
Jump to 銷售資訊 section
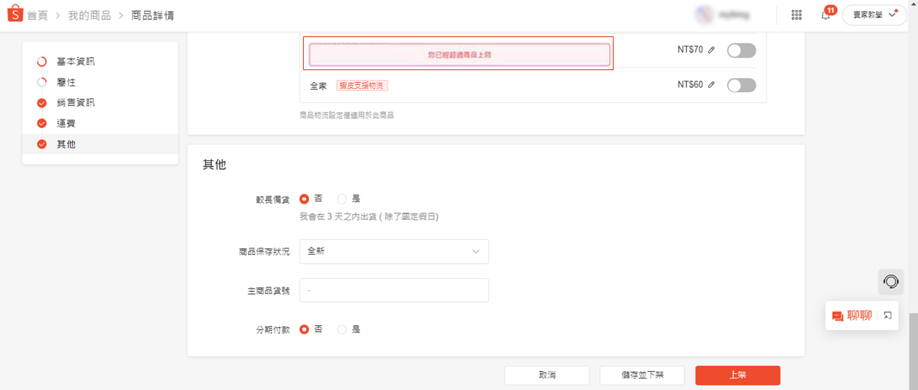pyautogui.click(x=75, y=103)
